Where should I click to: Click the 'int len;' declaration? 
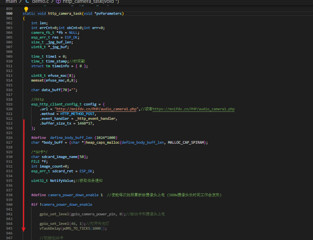coord(39,23)
